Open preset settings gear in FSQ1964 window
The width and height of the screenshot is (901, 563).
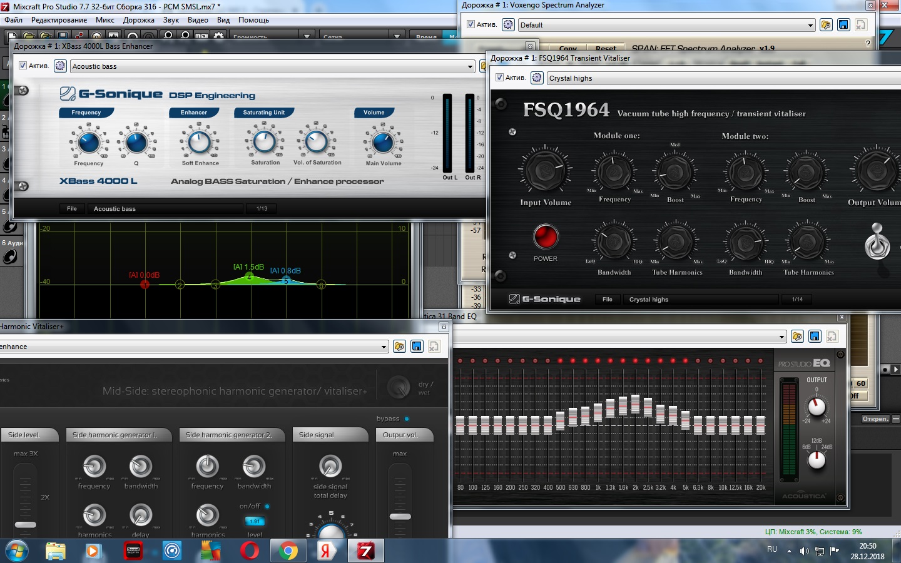537,78
